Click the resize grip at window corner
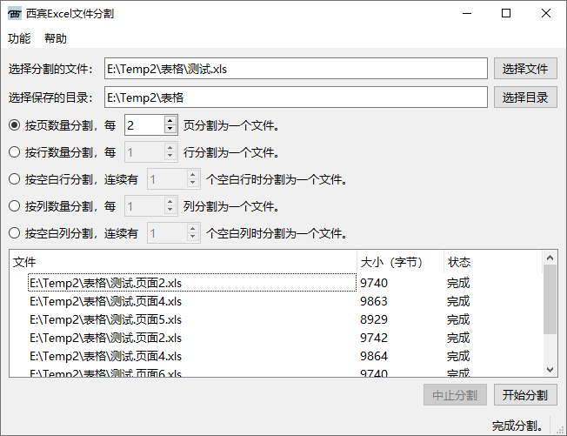The image size is (567, 436). (560, 429)
